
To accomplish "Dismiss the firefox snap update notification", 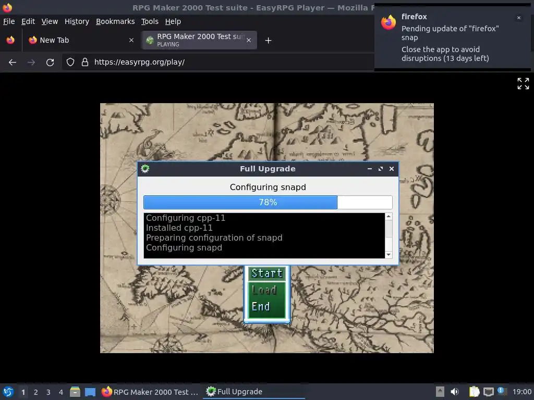I will pos(519,18).
